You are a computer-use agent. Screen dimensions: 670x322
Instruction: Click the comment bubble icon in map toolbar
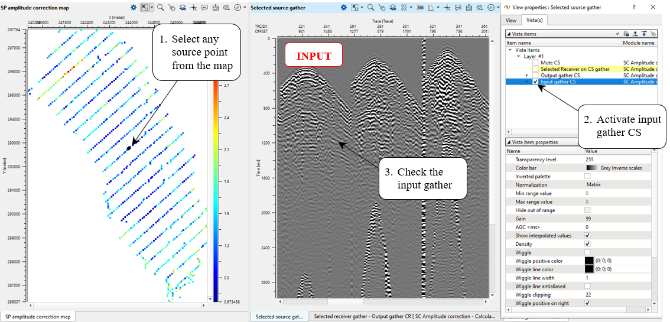pos(204,8)
